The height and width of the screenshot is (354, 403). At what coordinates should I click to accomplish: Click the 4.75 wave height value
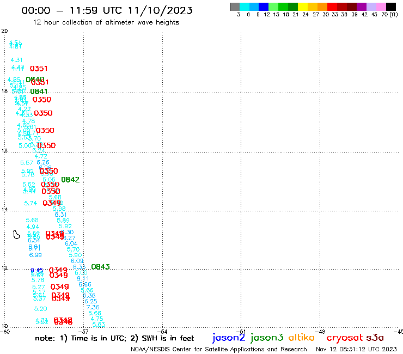[x=97, y=319]
